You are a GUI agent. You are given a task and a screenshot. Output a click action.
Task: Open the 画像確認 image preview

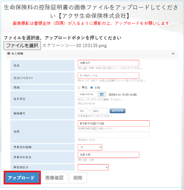55,178
